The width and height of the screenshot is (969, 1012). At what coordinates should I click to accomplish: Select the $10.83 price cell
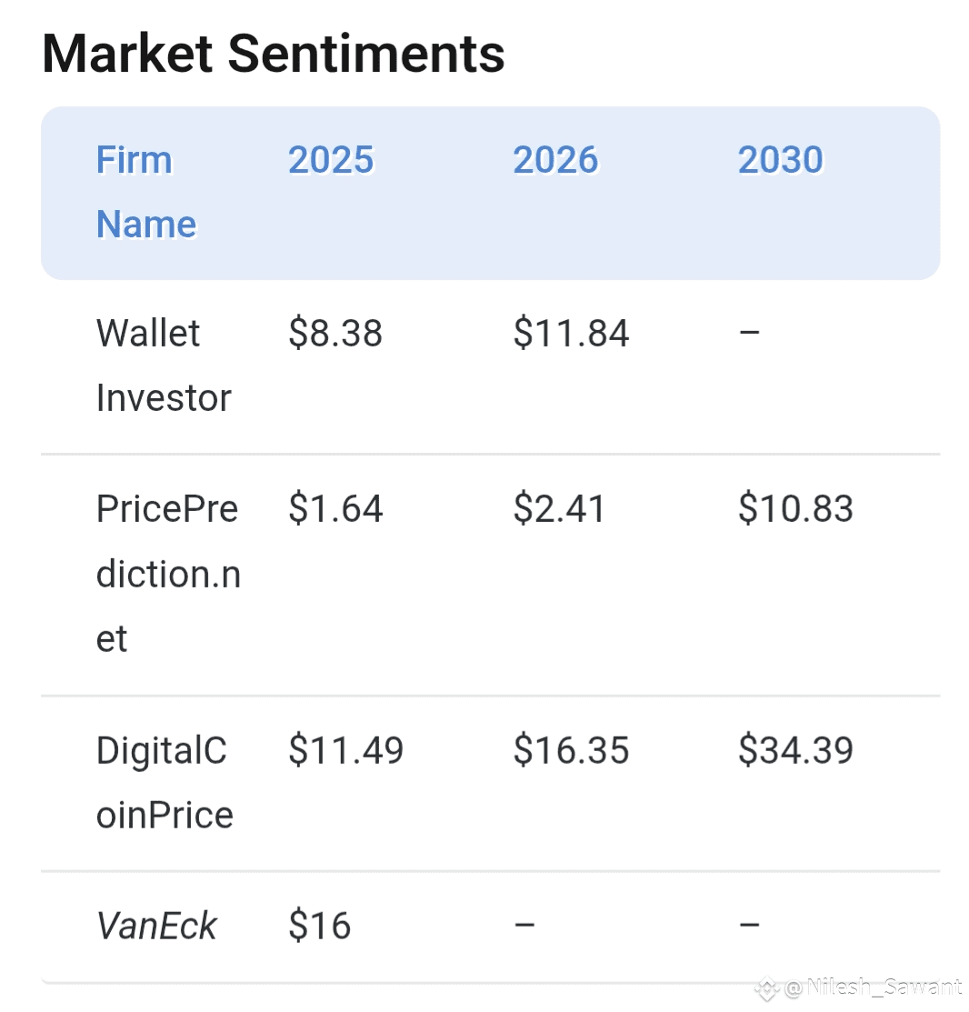pos(795,509)
